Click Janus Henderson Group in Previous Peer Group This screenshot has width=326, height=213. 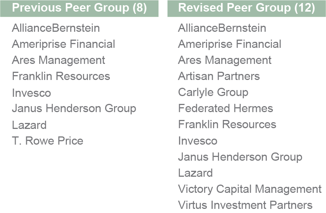click(74, 109)
